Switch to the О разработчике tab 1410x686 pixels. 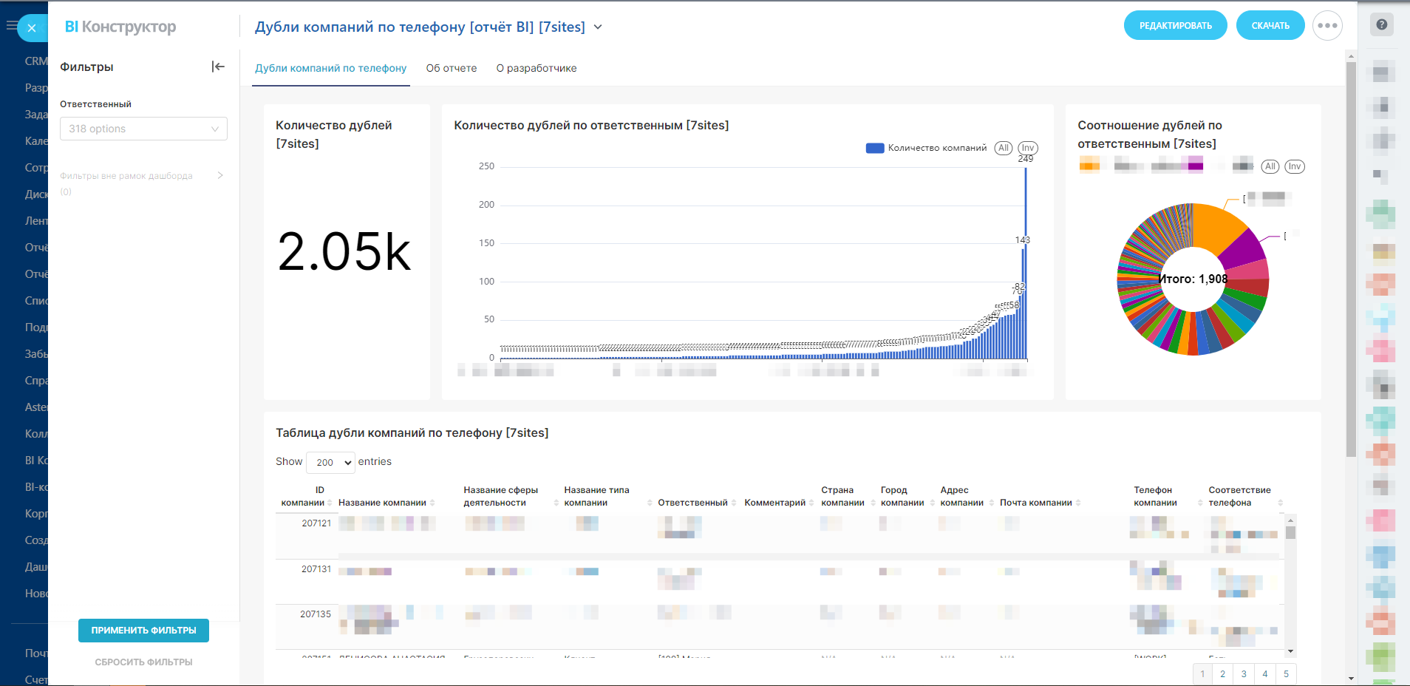(x=536, y=68)
